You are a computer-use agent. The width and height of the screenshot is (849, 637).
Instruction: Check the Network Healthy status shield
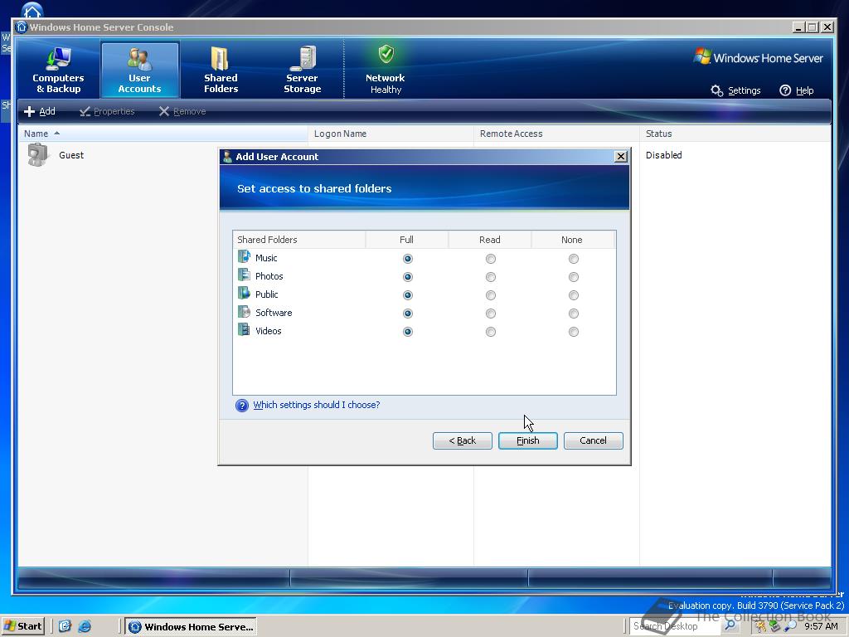pyautogui.click(x=386, y=54)
